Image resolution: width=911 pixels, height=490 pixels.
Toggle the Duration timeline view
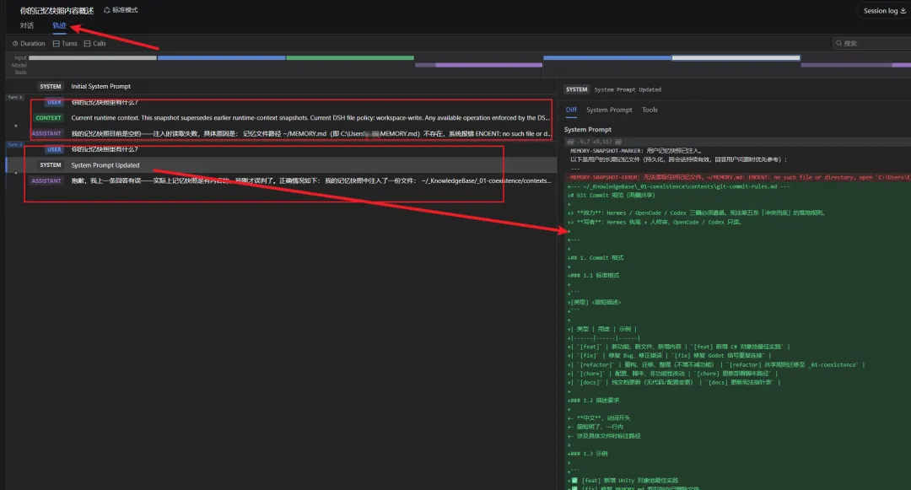click(x=29, y=44)
